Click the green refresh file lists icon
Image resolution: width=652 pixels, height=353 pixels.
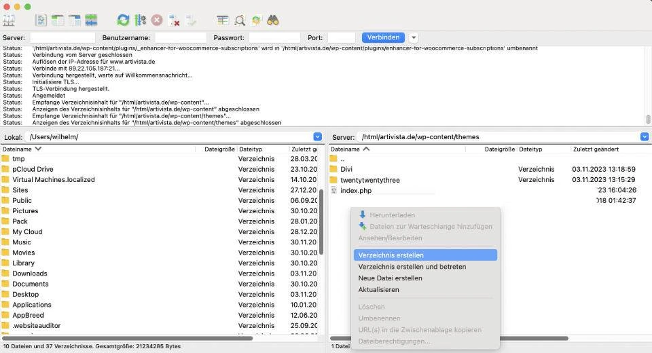point(123,20)
